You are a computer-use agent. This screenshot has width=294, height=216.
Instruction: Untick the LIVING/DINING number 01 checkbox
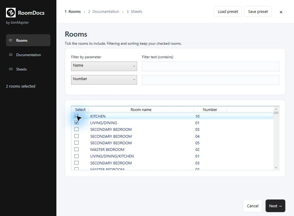(x=76, y=123)
